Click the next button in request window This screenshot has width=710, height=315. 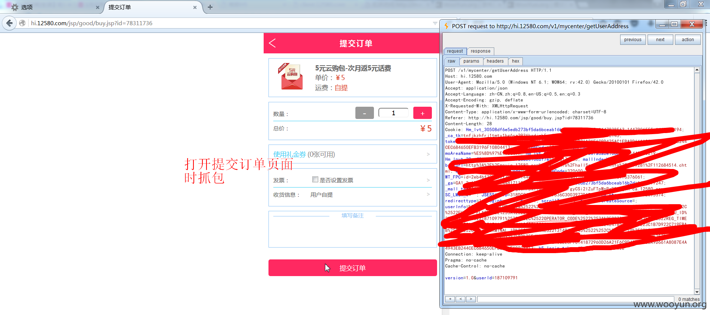[x=660, y=40]
